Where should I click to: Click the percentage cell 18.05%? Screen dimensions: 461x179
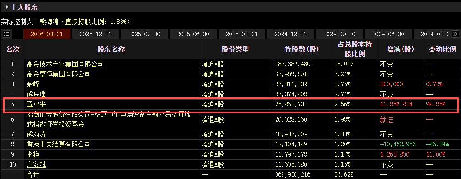point(344,64)
